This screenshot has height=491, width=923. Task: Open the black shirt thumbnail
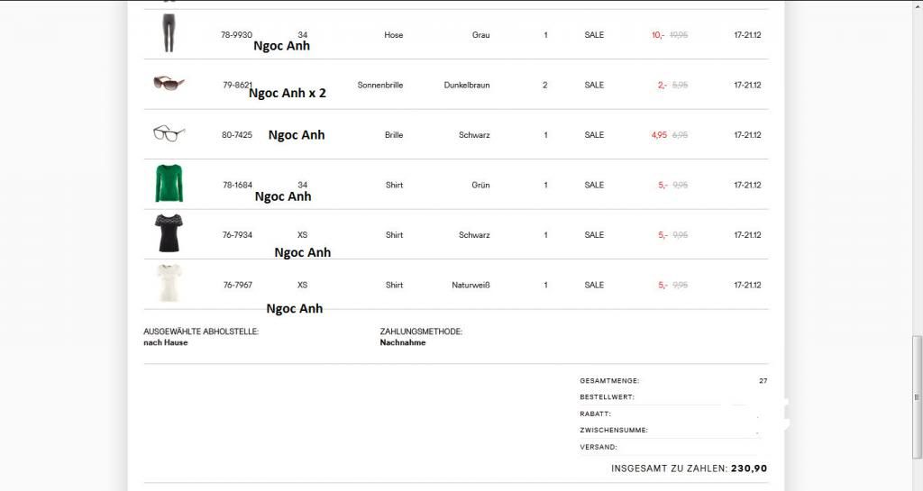coord(169,234)
